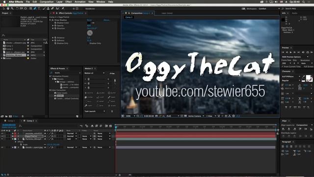Select the Pan Behind anchor point tool
This screenshot has width=314, height=177.
click(x=26, y=9)
